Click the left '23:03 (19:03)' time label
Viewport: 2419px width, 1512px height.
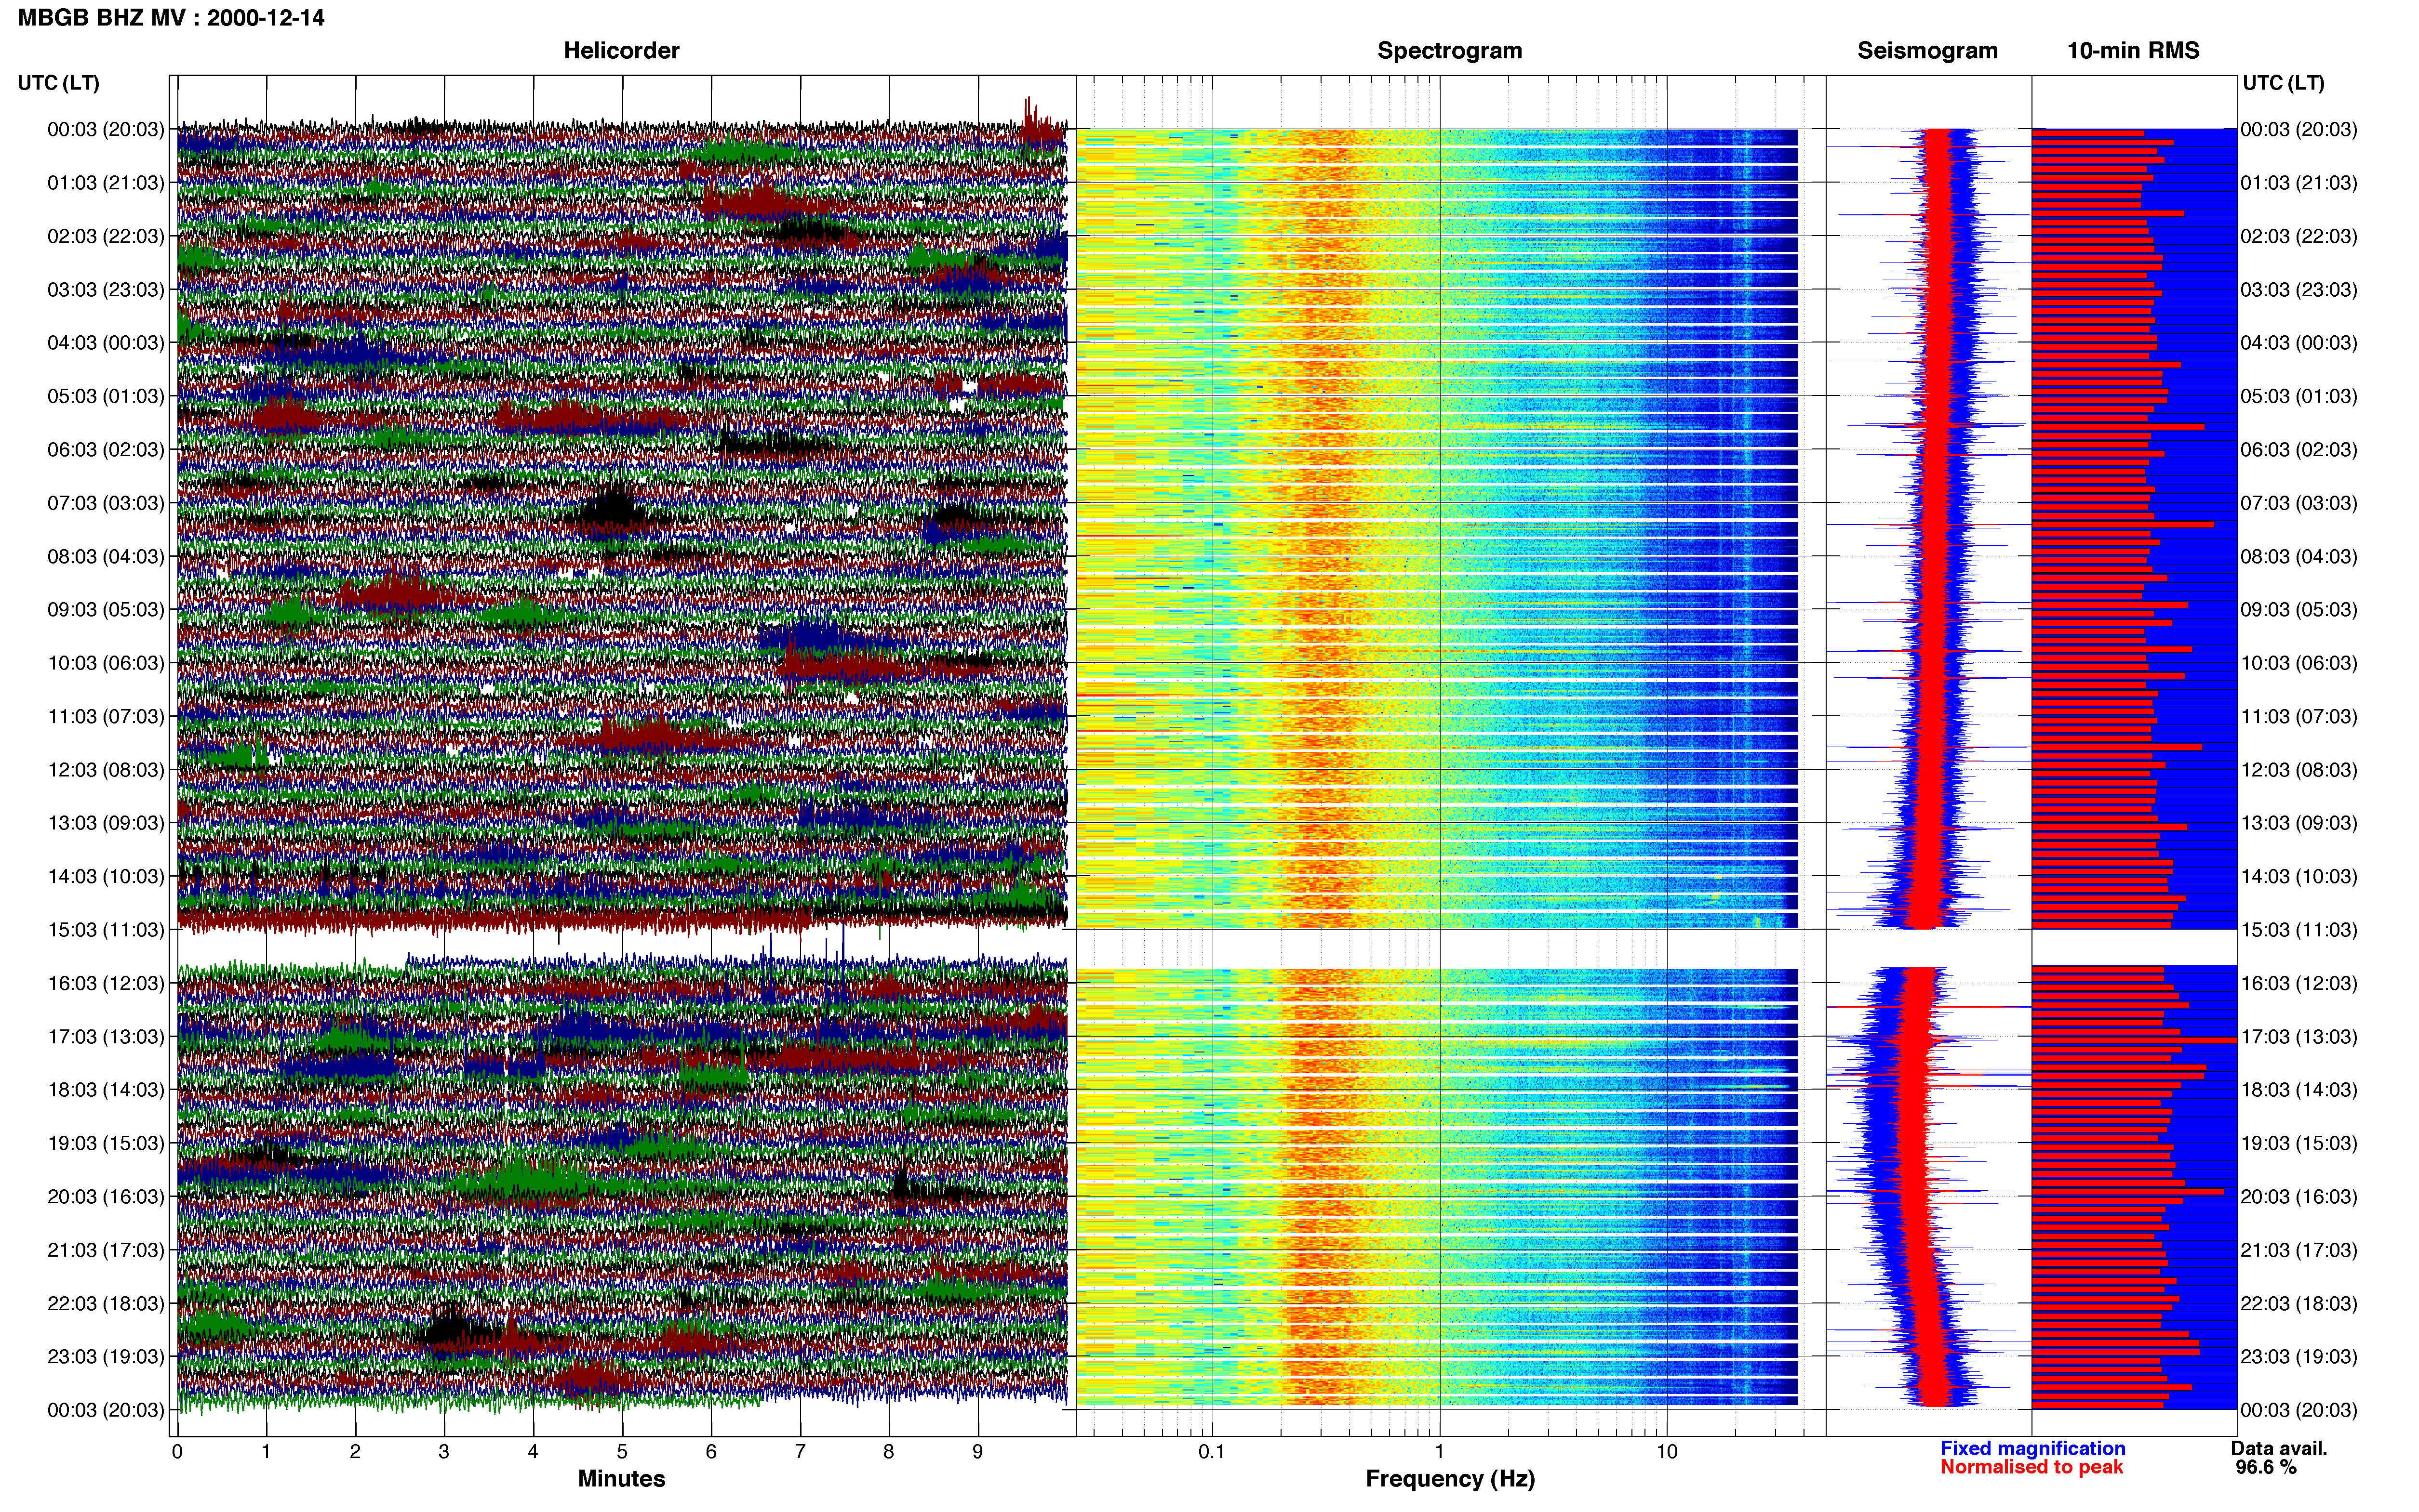click(x=105, y=1357)
